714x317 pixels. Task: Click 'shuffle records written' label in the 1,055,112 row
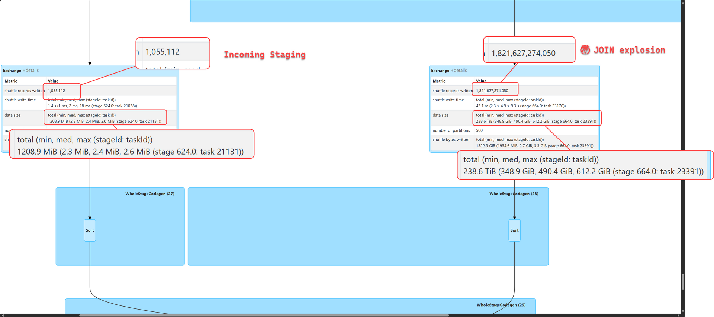click(x=24, y=91)
